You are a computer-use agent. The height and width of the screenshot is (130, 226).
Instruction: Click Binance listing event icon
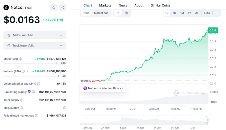tap(85, 88)
